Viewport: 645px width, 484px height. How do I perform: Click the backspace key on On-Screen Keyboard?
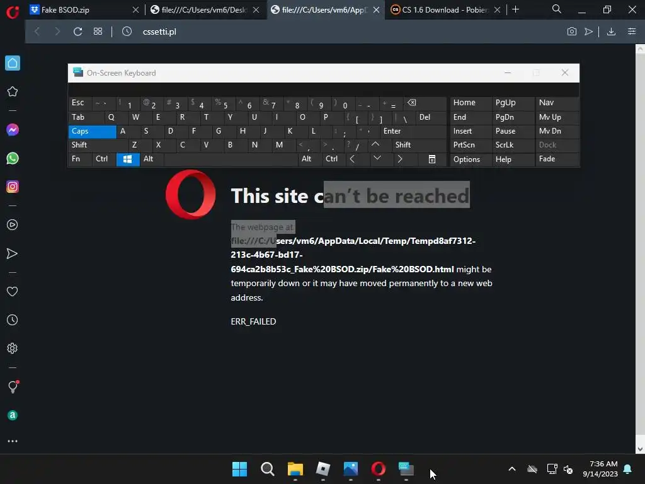point(424,103)
